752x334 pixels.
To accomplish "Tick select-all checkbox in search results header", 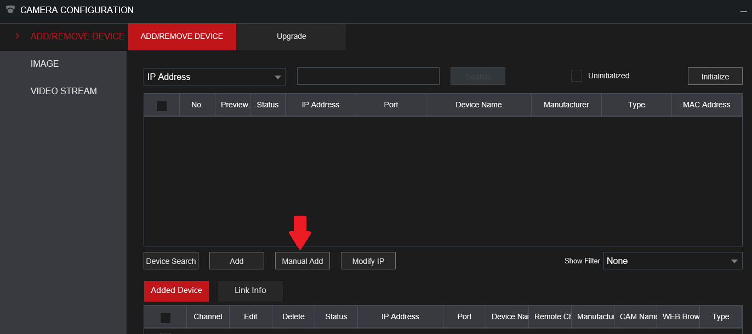I will click(x=162, y=106).
